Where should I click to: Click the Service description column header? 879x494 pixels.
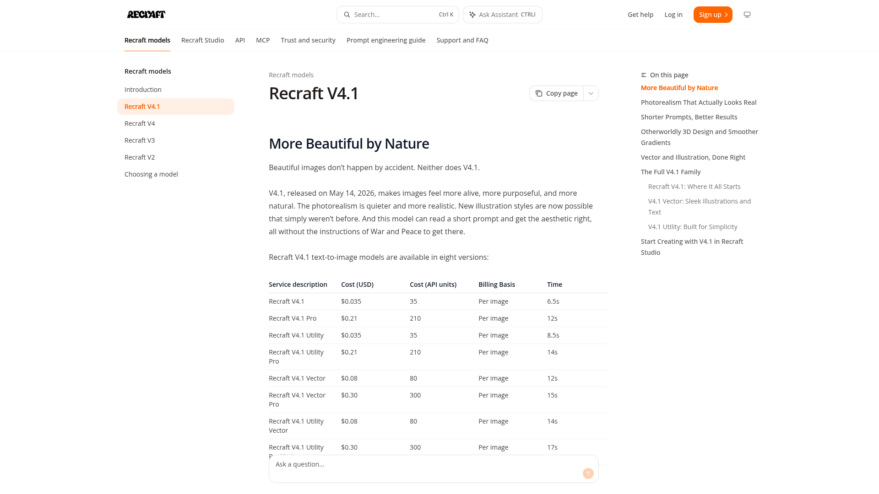(x=298, y=285)
